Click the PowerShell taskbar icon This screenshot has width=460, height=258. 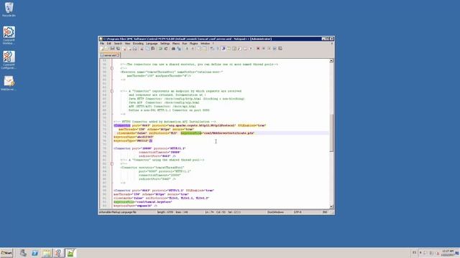click(34, 253)
